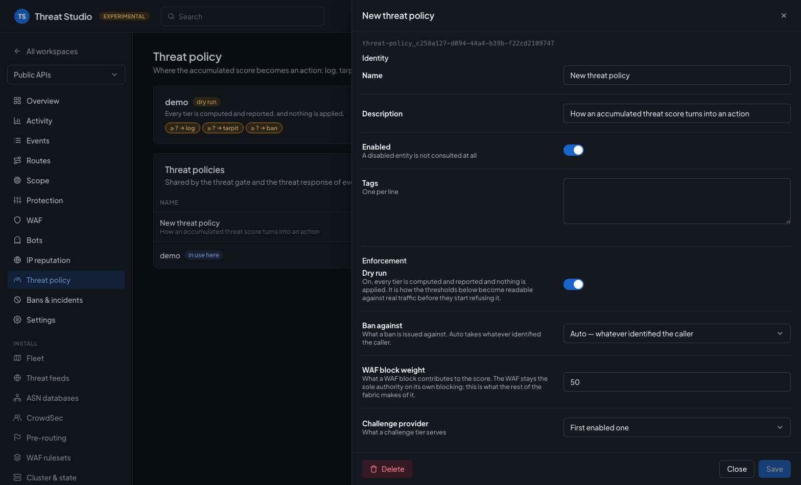Image resolution: width=801 pixels, height=485 pixels.
Task: Click the 'in use here' badge
Action: (x=204, y=255)
